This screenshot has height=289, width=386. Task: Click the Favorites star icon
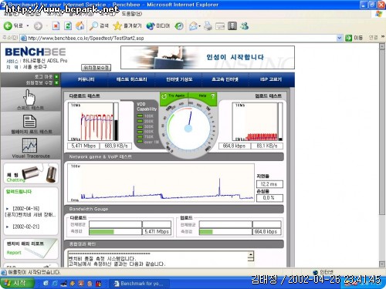coord(117,25)
